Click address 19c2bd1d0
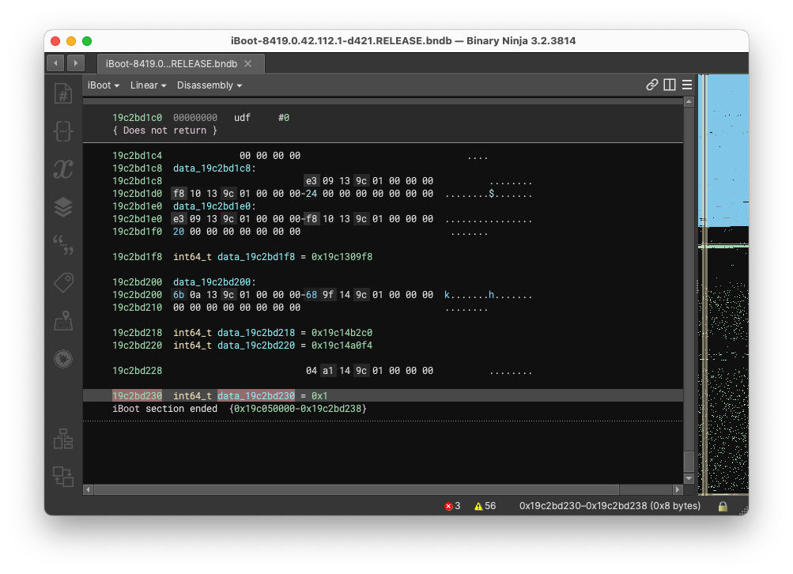This screenshot has height=574, width=793. pyautogui.click(x=137, y=194)
